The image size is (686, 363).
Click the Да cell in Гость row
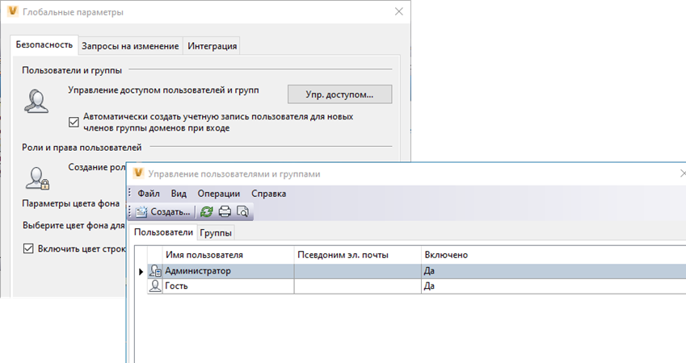pyautogui.click(x=553, y=286)
